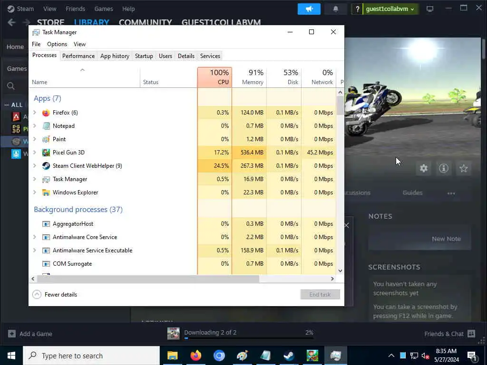Click the AggregatorHost process icon
Image resolution: width=487 pixels, height=365 pixels.
(46, 224)
